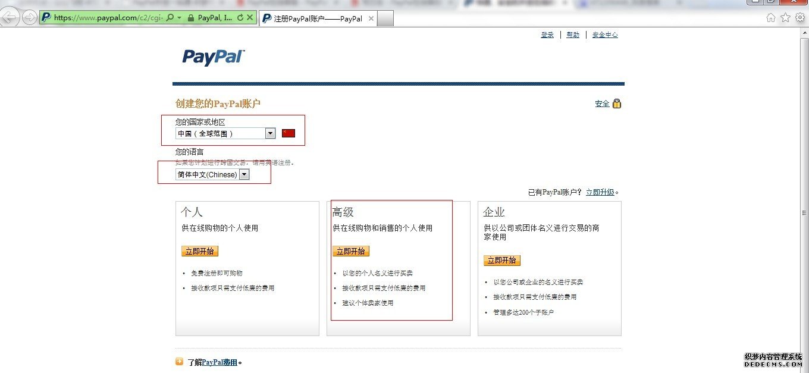Click the padlock security icon in the address bar
Image resolution: width=809 pixels, height=373 pixels.
coord(191,17)
